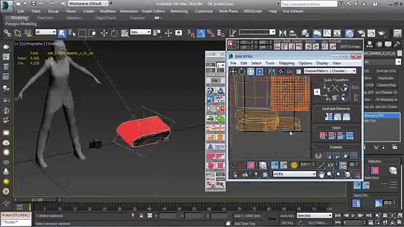This screenshot has height=227, width=404.
Task: Click the Pan hand tool in Edit UVWs
Action: click(321, 174)
